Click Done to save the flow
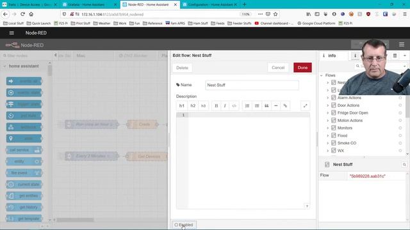Image resolution: width=410 pixels, height=230 pixels. (302, 68)
